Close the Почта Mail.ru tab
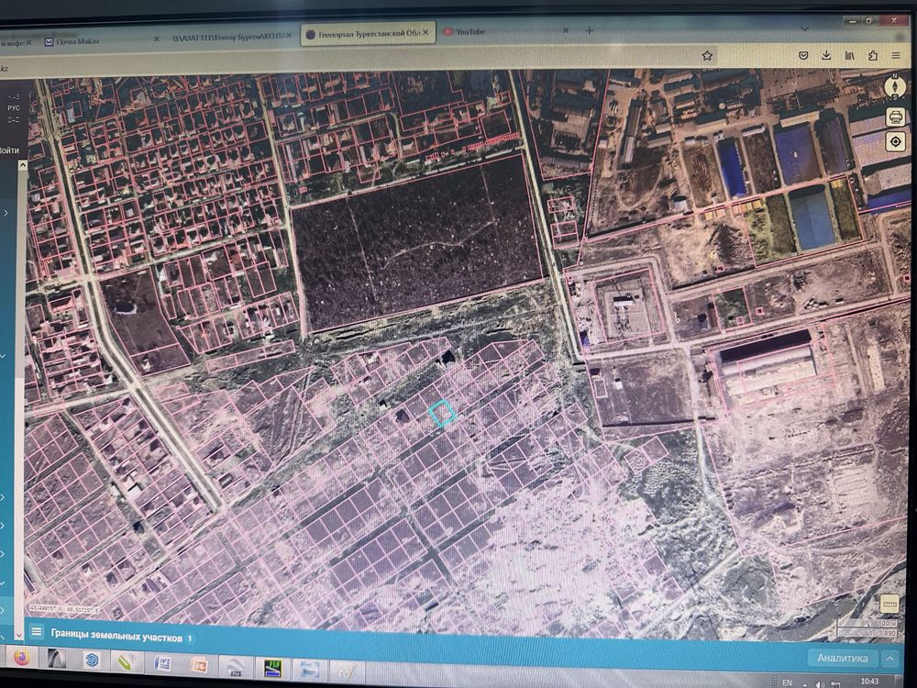917x688 pixels. tap(156, 39)
